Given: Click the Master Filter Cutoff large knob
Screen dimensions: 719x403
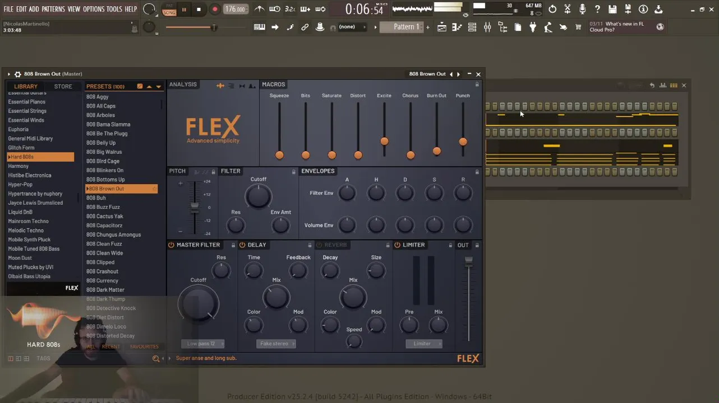Looking at the screenshot, I should tap(198, 305).
